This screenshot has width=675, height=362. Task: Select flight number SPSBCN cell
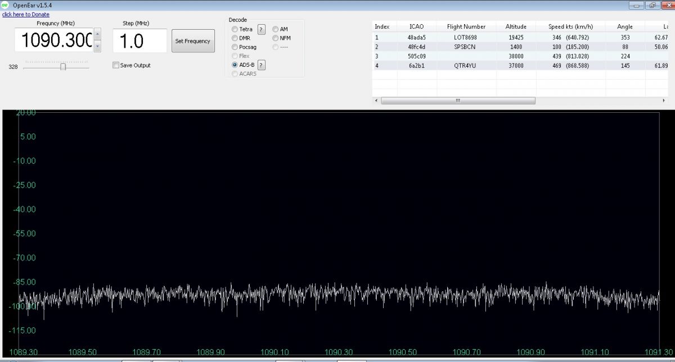pos(466,47)
